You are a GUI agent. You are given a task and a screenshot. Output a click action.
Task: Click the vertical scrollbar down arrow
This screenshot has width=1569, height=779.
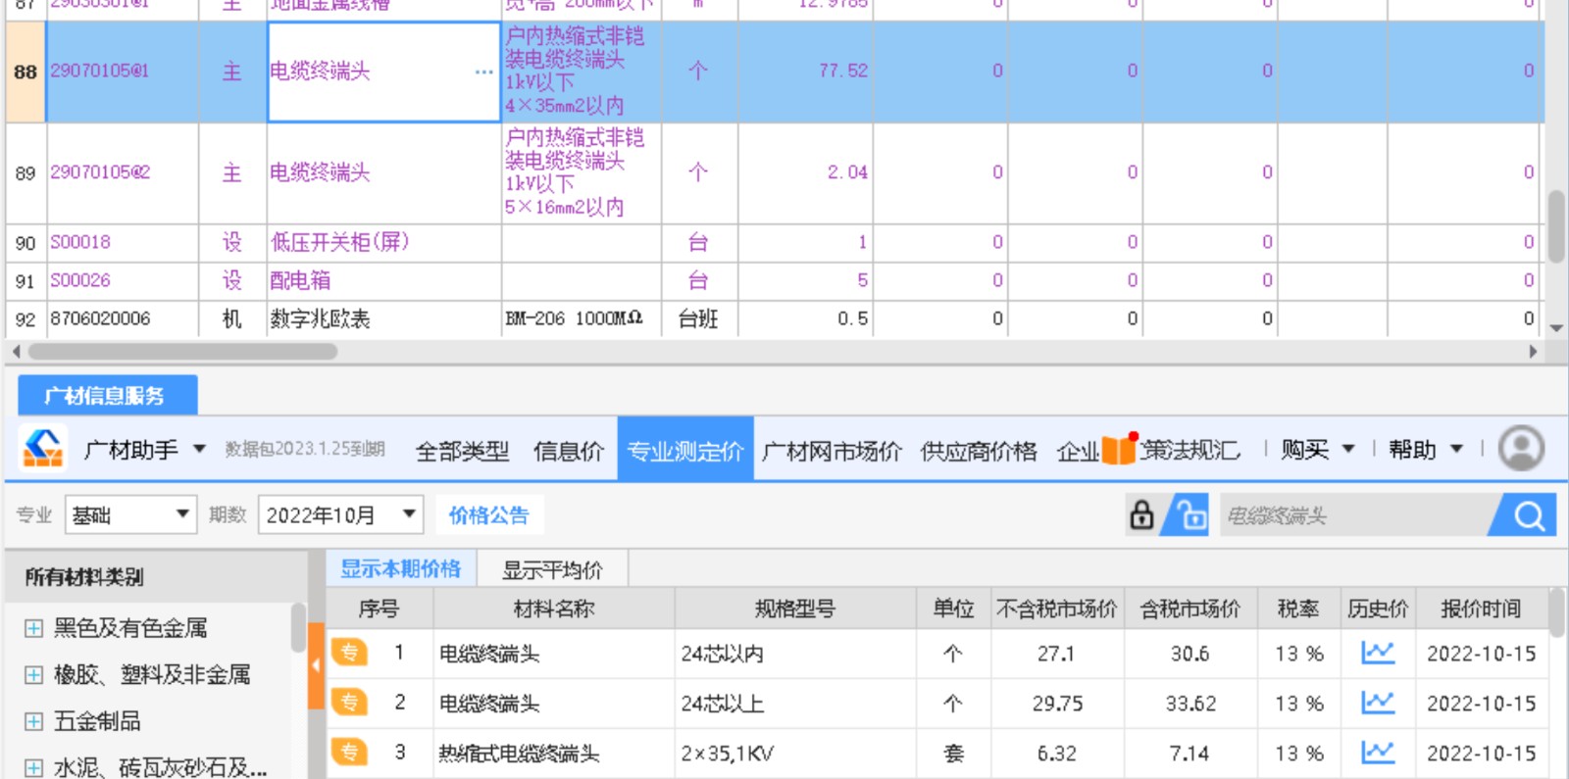tap(1556, 328)
